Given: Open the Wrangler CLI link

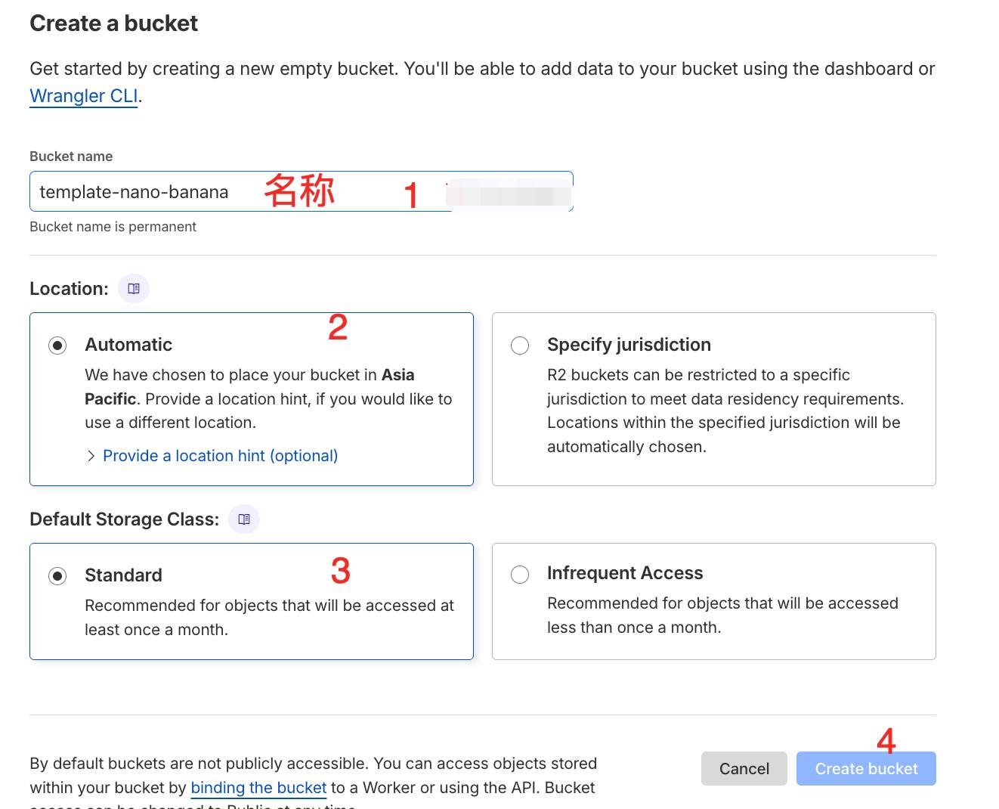Looking at the screenshot, I should click(x=84, y=96).
